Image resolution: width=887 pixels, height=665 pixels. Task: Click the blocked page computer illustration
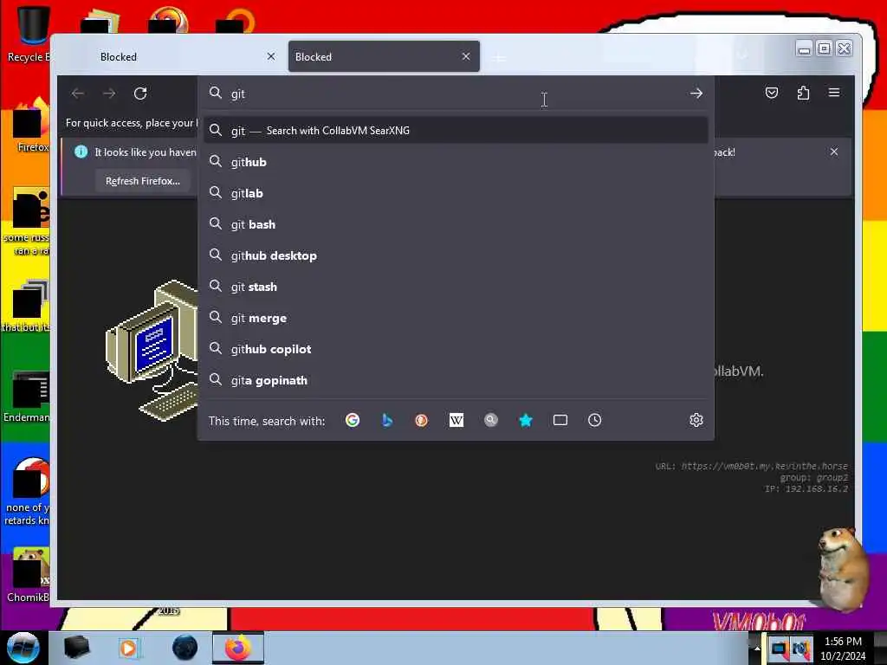point(152,351)
